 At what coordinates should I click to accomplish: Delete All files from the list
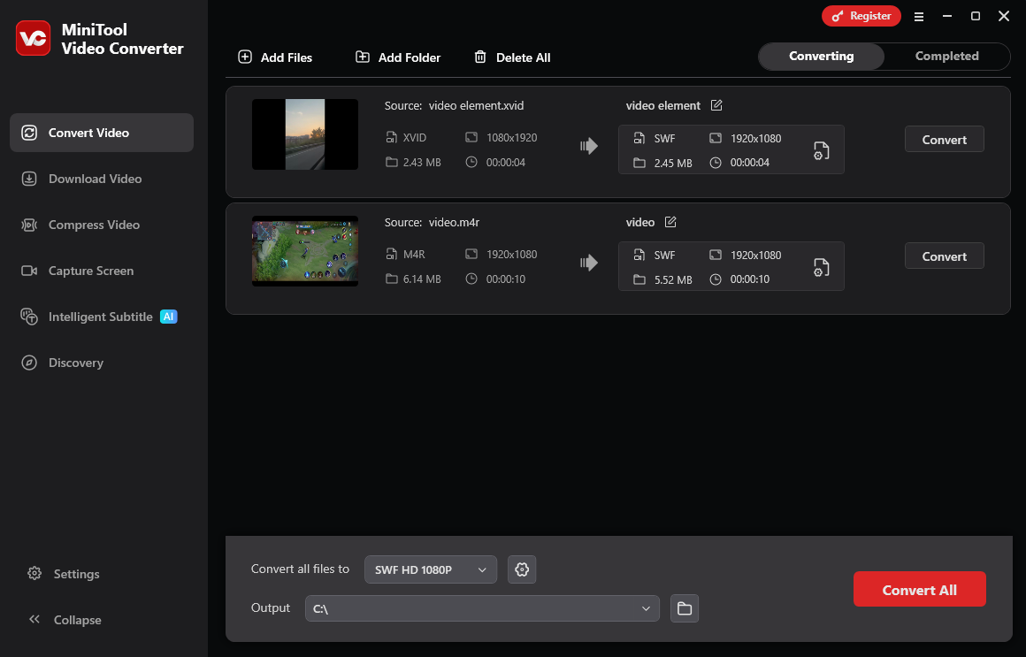coord(512,57)
